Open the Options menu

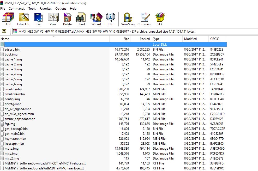[61, 8]
